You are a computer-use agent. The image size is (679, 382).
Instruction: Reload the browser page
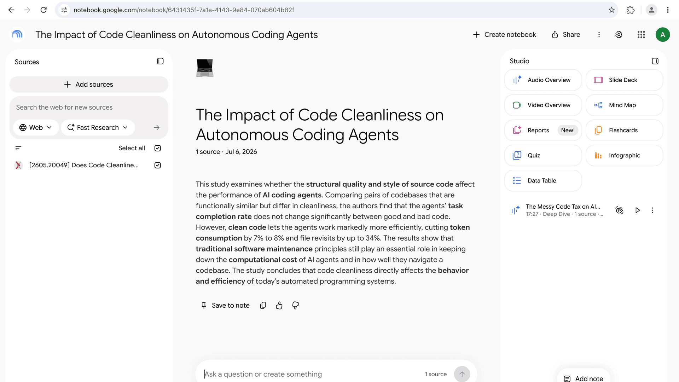tap(43, 10)
